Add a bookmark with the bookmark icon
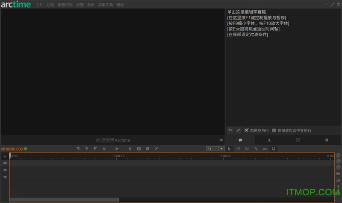The image size is (342, 203). pyautogui.click(x=147, y=149)
